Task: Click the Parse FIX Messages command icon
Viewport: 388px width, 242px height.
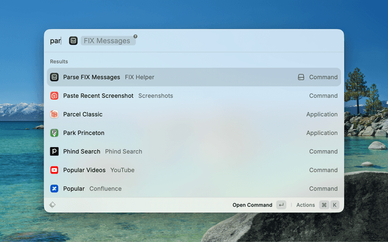Action: (x=54, y=77)
